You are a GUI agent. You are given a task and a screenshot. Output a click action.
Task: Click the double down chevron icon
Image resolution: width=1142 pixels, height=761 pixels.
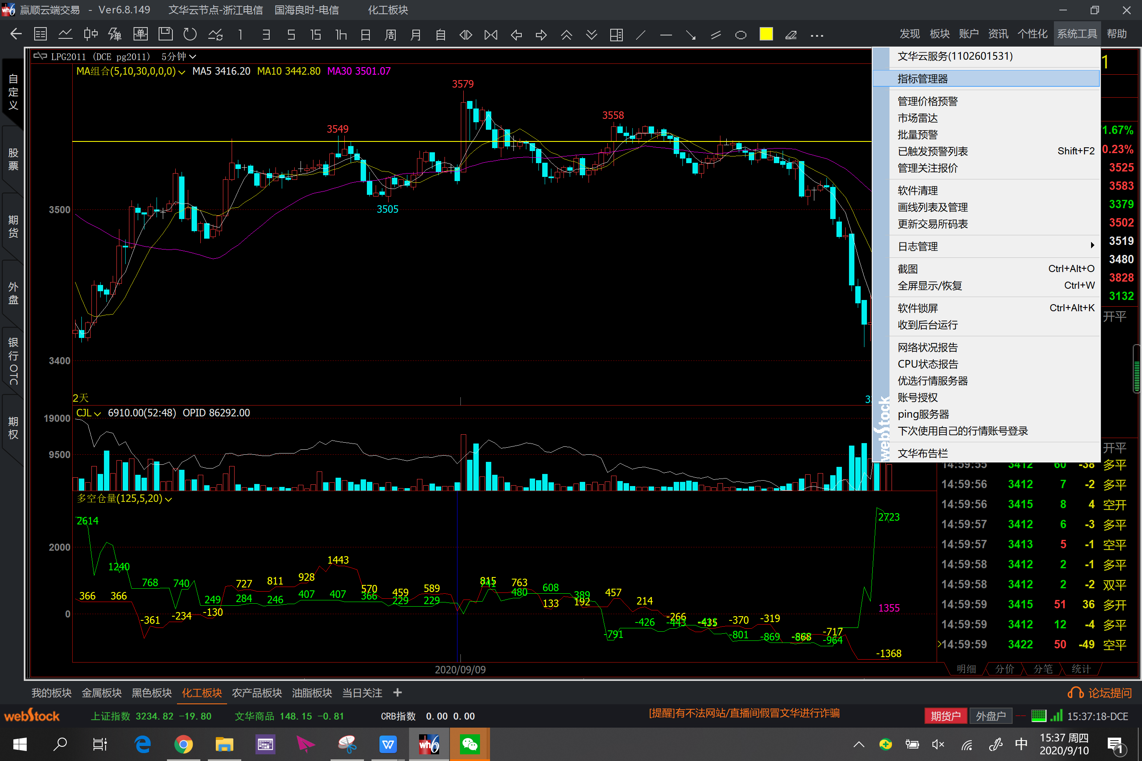tap(591, 35)
